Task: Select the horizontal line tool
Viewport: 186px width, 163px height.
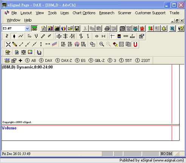Action: coord(48,44)
